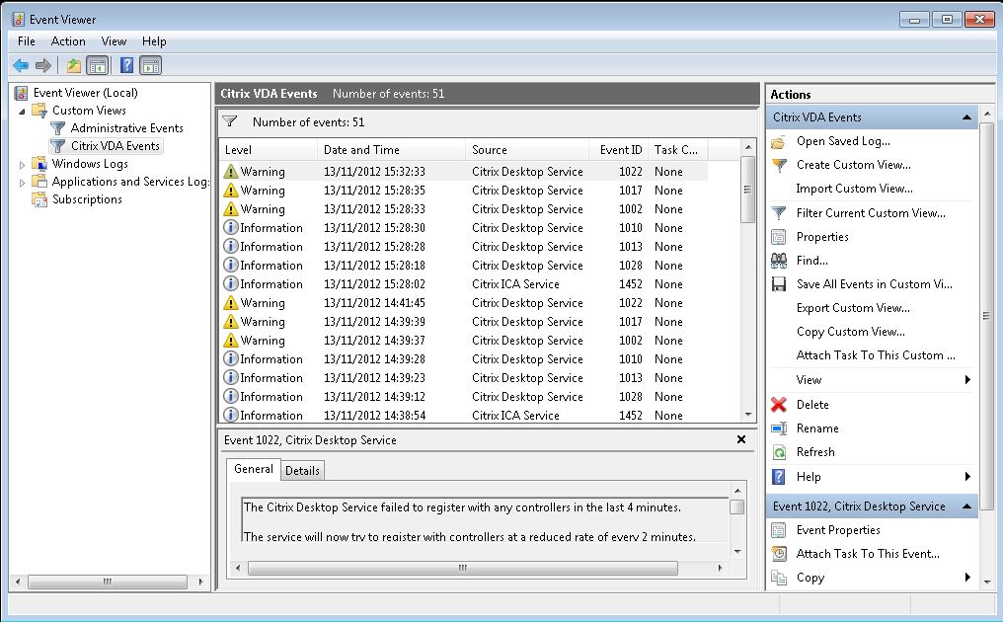This screenshot has height=622, width=1003.
Task: Expand the View submenu arrow
Action: 967,380
